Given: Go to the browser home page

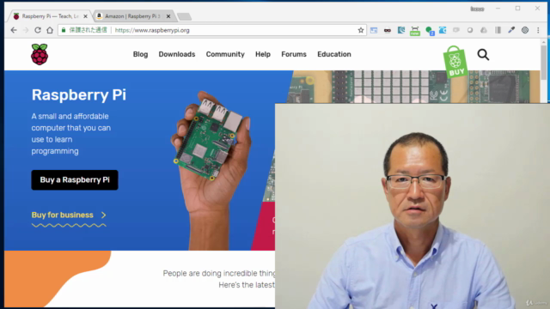Looking at the screenshot, I should coord(50,30).
